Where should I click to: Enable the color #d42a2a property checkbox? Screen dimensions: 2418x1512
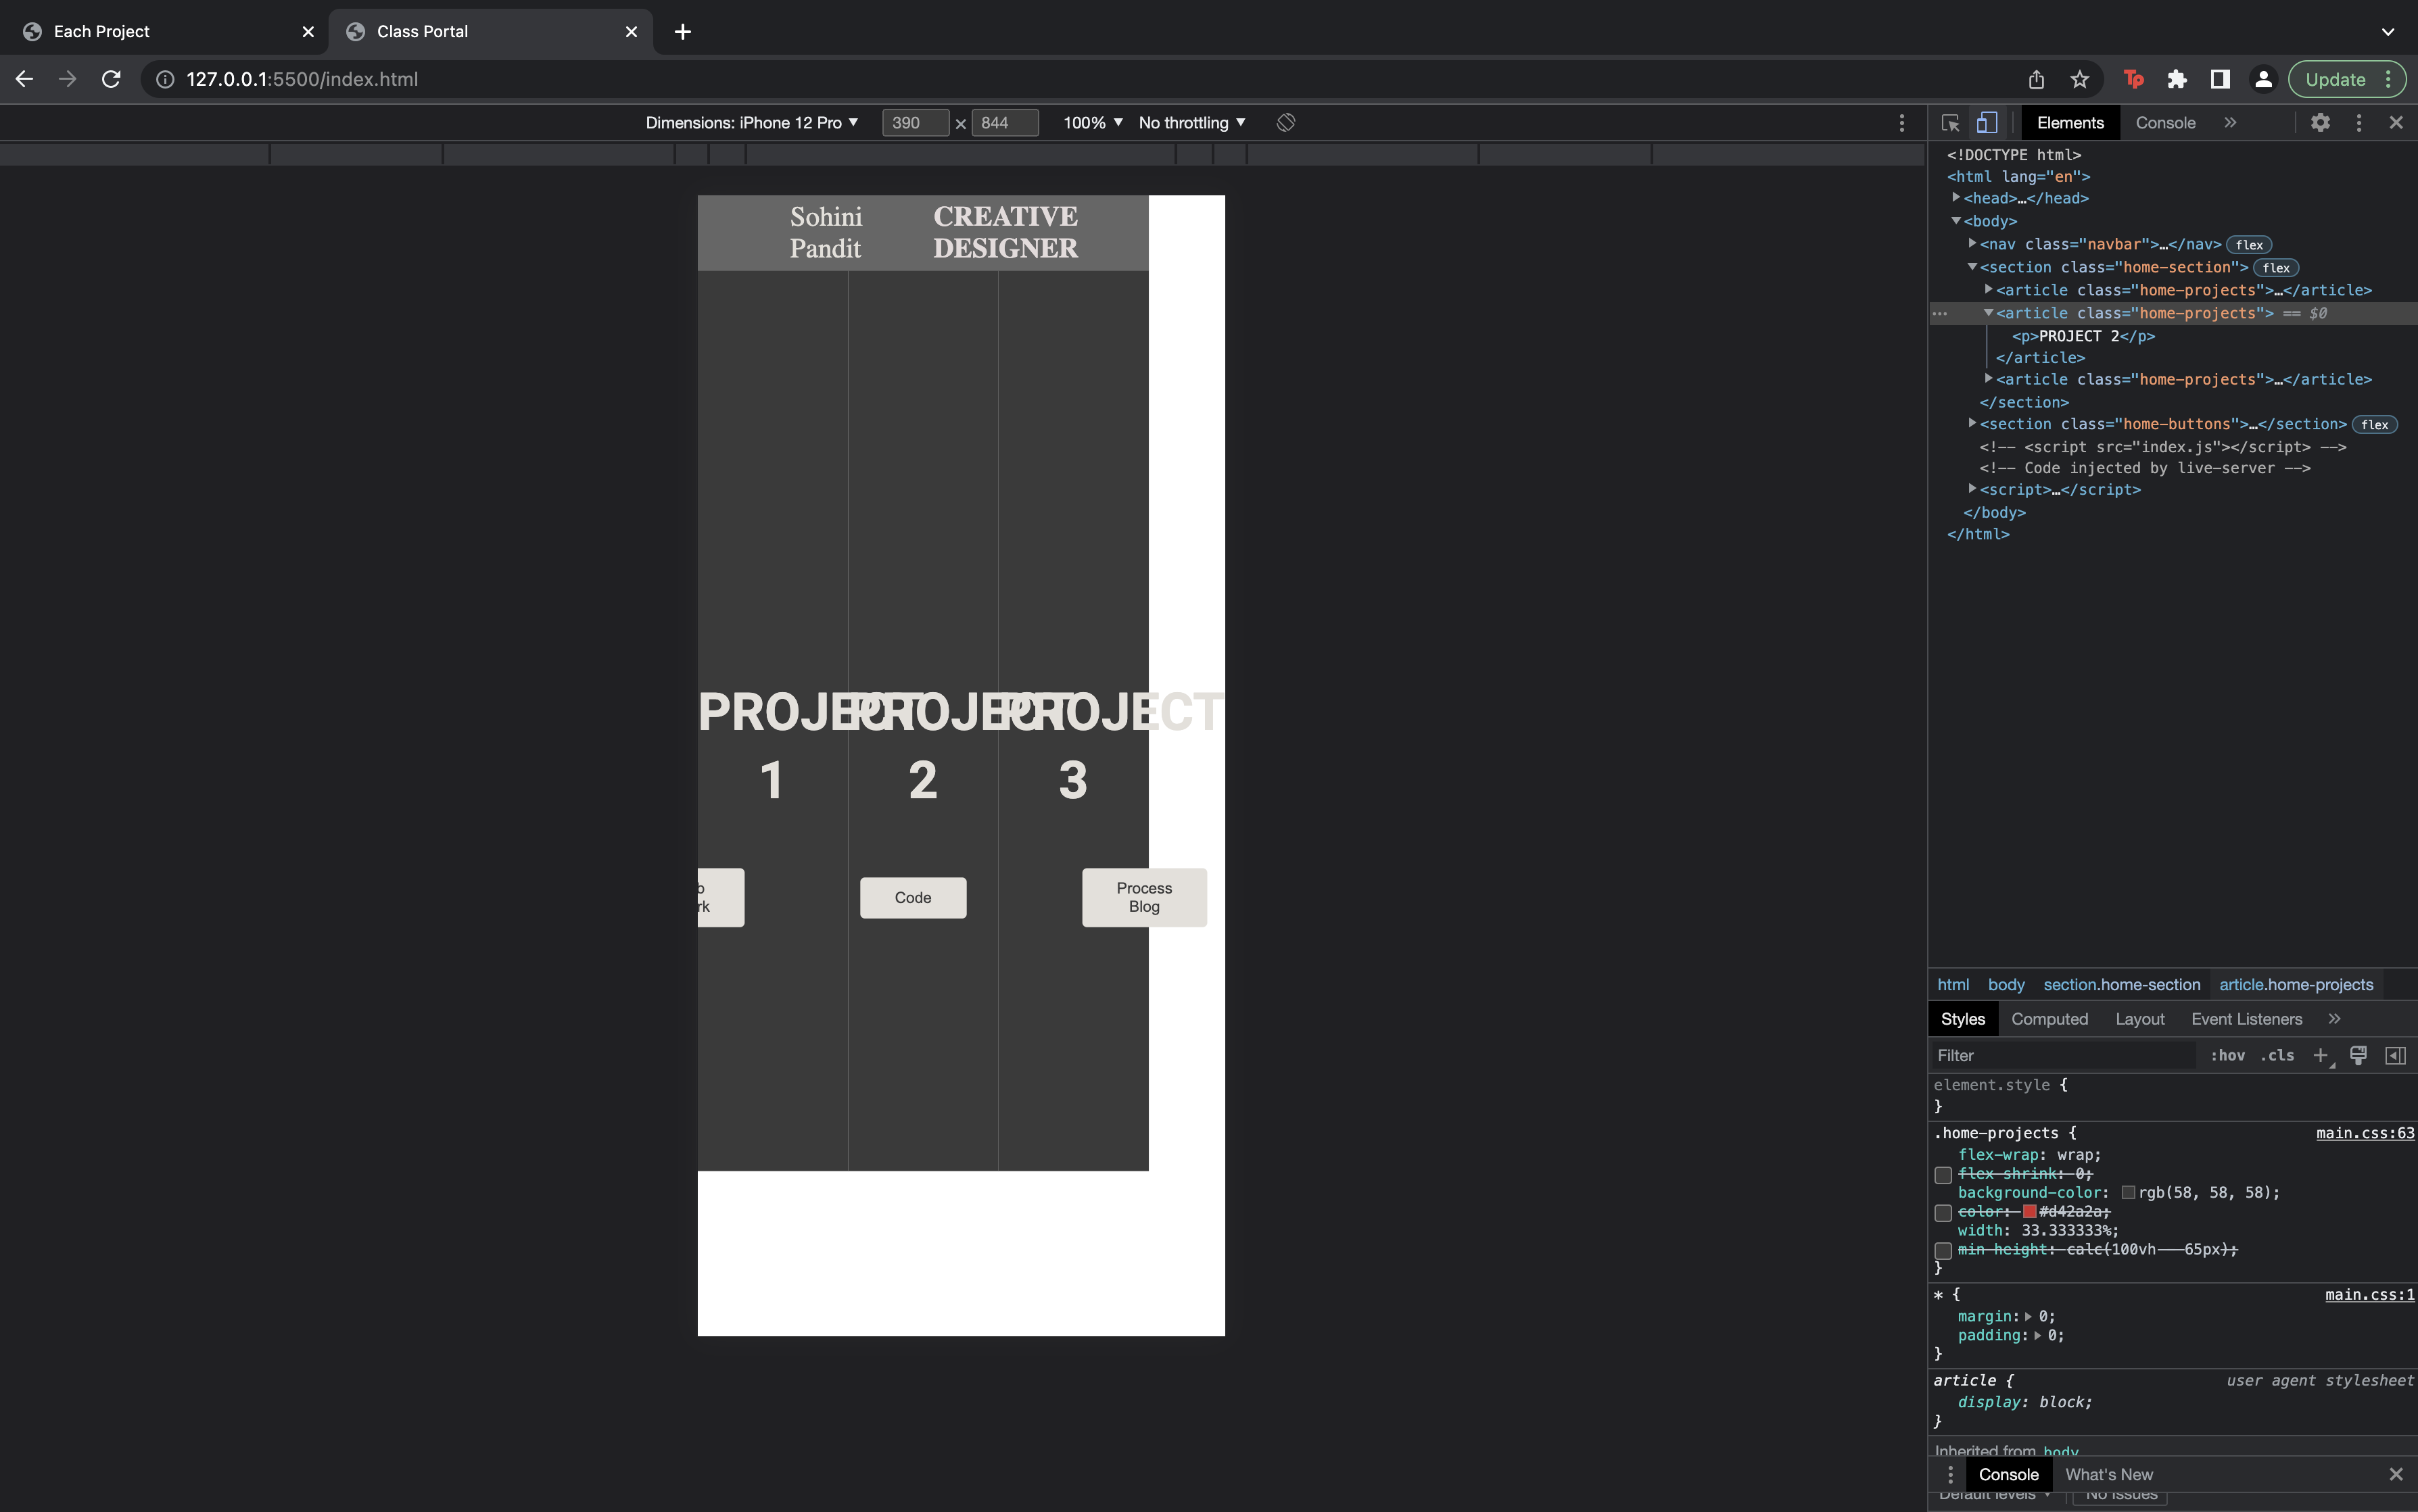(x=1943, y=1213)
